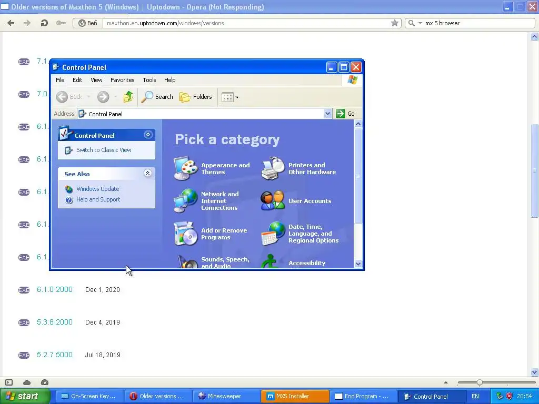Viewport: 539px width, 404px height.
Task: Open Add or Remove Programs icon
Action: point(185,234)
